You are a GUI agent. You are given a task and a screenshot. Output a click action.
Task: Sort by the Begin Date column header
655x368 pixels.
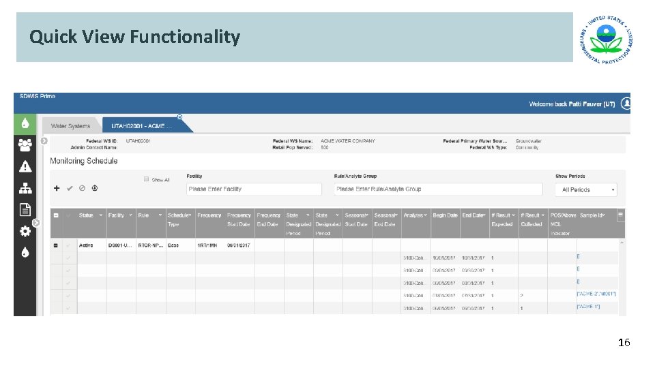pyautogui.click(x=445, y=215)
